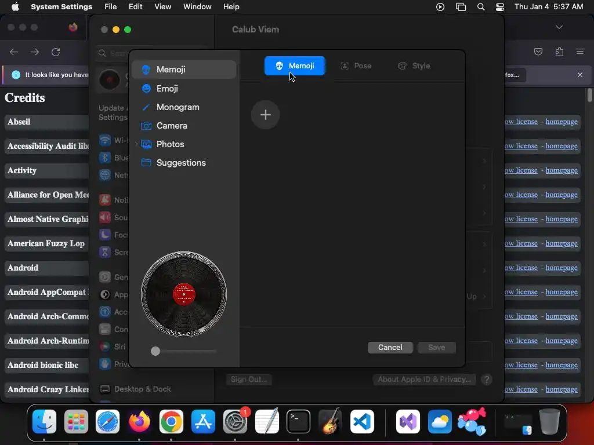The width and height of the screenshot is (594, 445).
Task: Open the Window menu
Action: point(197,6)
